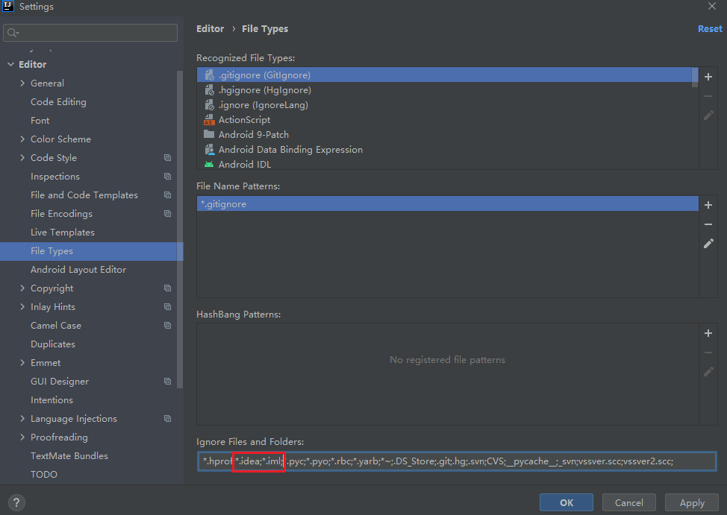727x515 pixels.
Task: Click the Cancel button
Action: click(x=628, y=502)
